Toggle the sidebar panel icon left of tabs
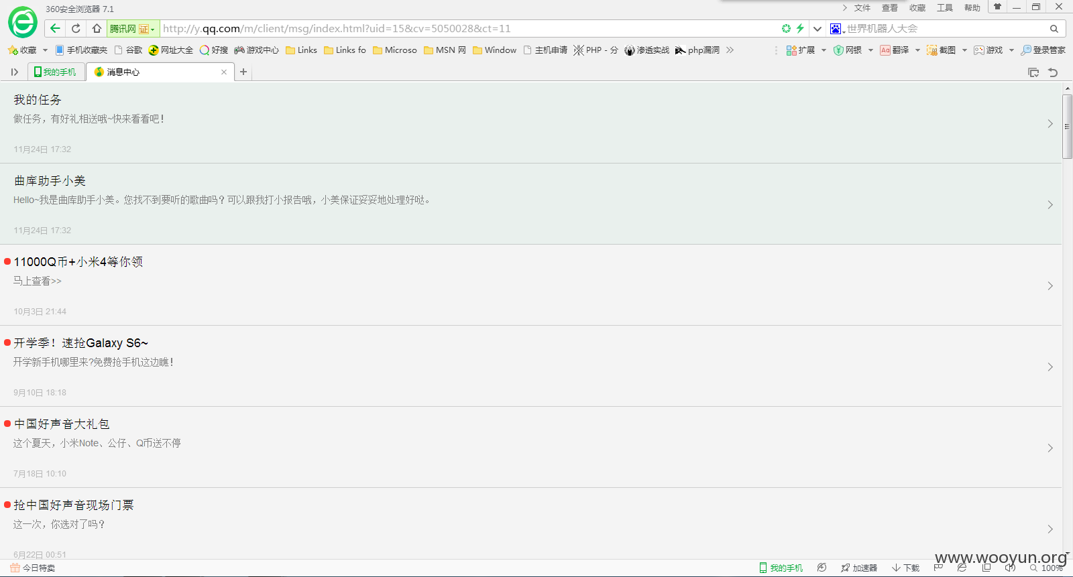This screenshot has height=577, width=1073. (14, 72)
